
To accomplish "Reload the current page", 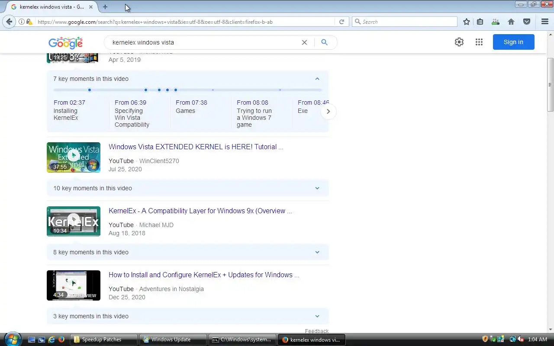I will pyautogui.click(x=341, y=22).
